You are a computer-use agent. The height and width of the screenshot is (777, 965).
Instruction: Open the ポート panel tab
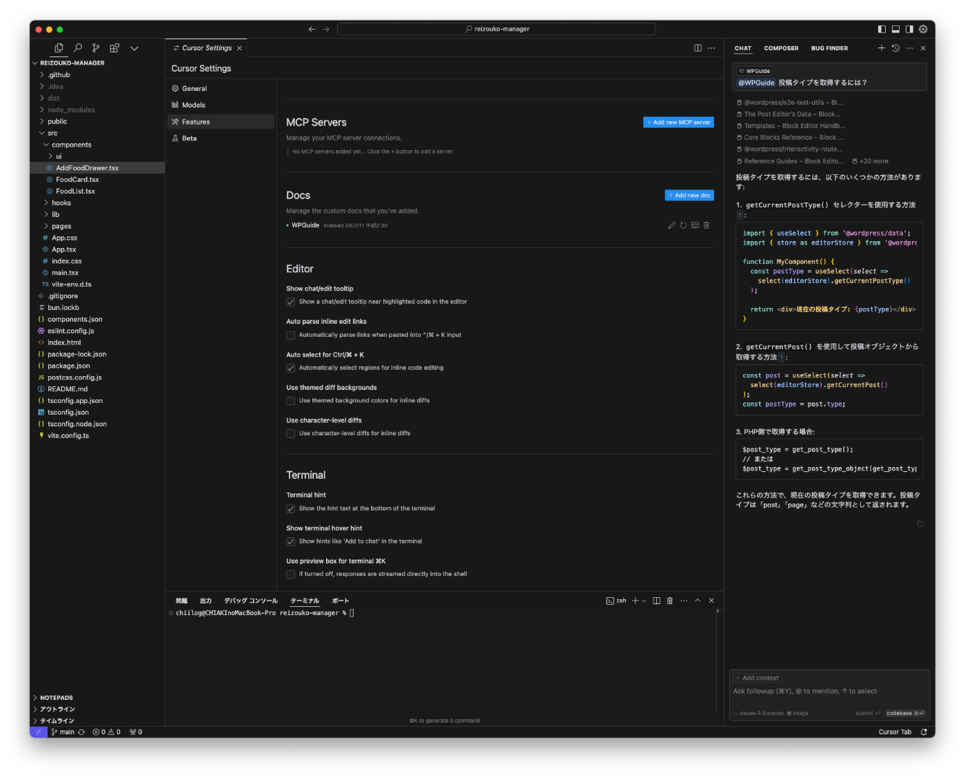coord(341,601)
